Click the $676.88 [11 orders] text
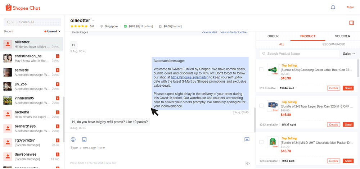This screenshot has height=169, width=360. click(141, 26)
